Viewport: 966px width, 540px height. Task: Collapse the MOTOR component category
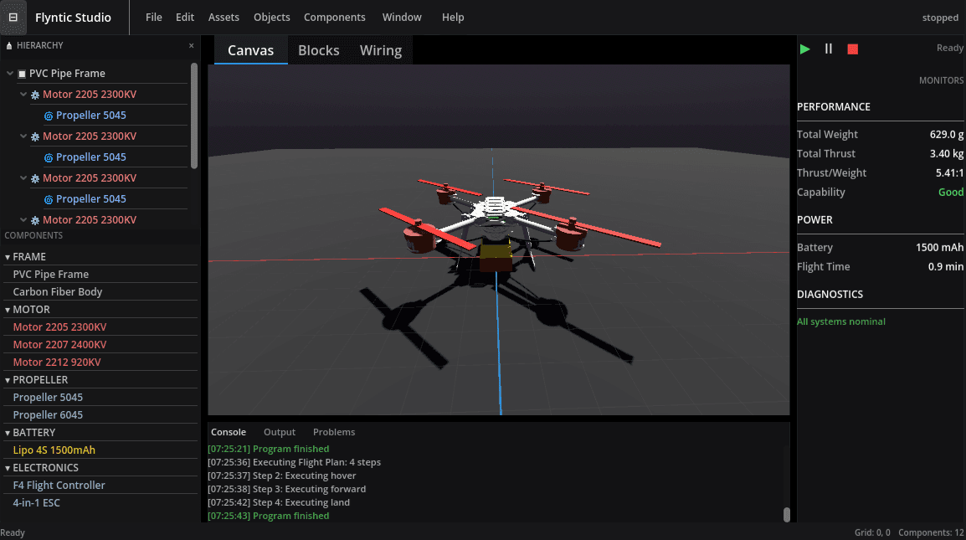point(8,310)
